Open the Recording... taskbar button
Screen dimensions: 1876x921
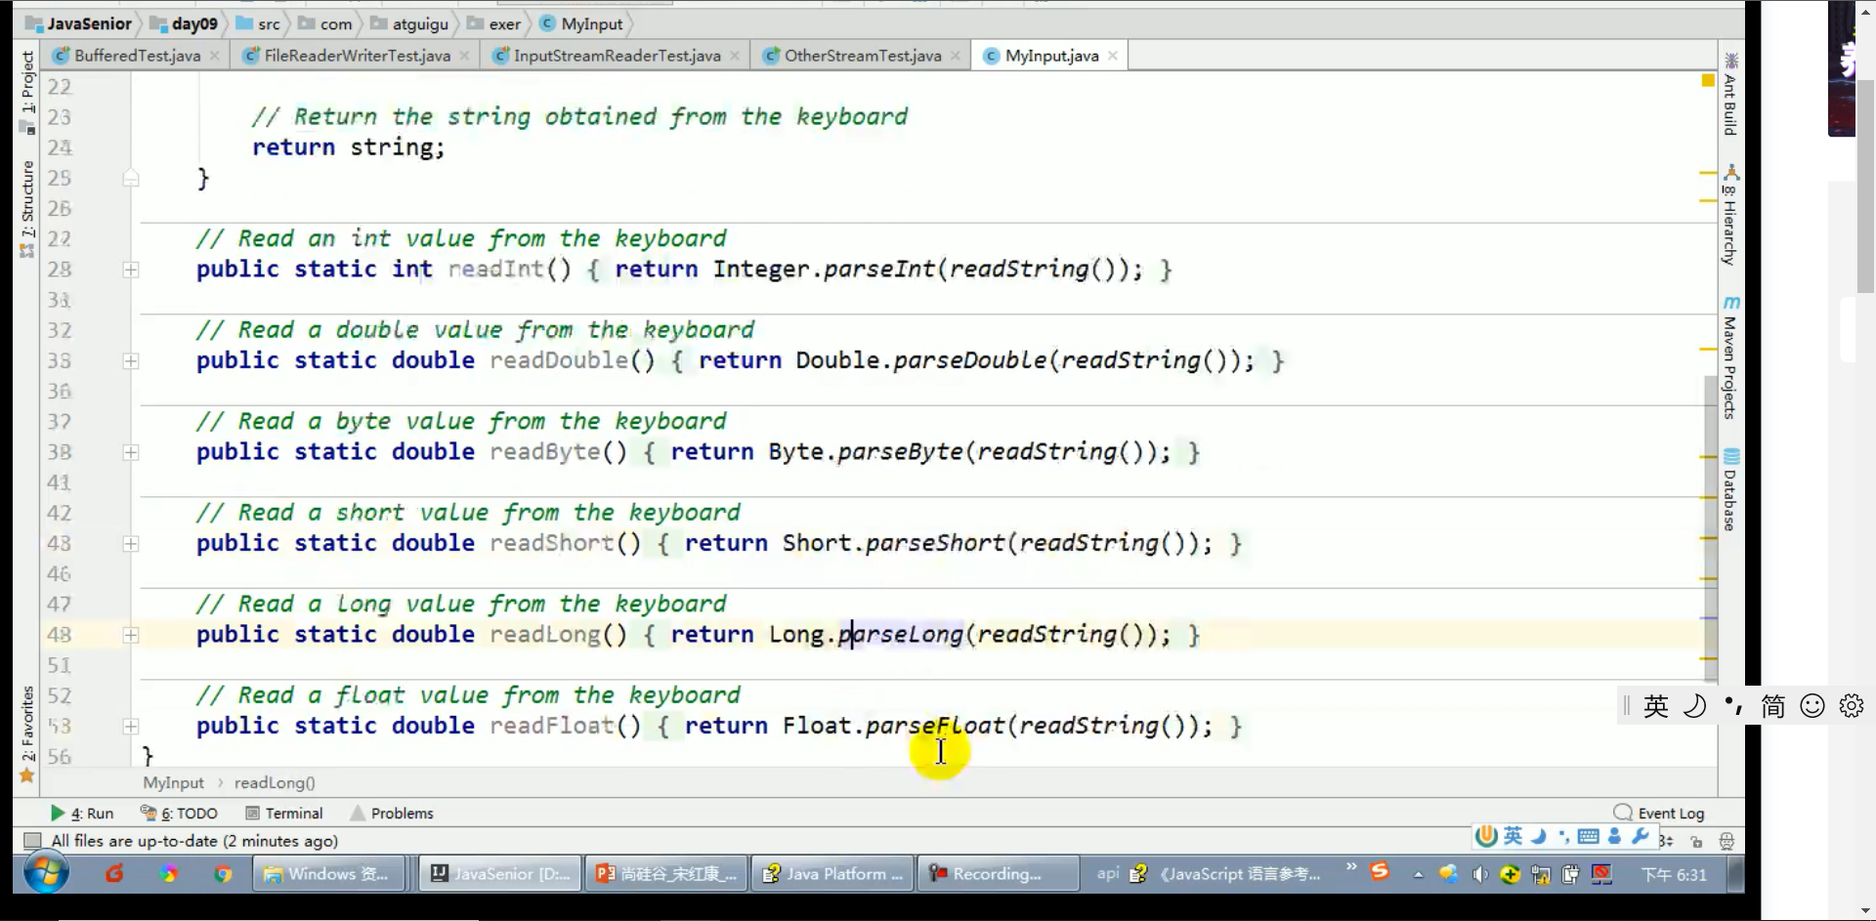tap(998, 873)
